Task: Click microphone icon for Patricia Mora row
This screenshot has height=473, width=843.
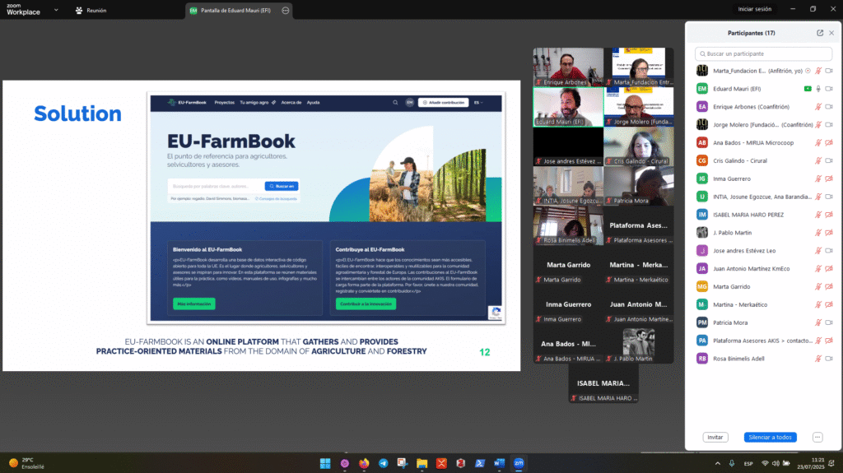Action: click(x=818, y=323)
